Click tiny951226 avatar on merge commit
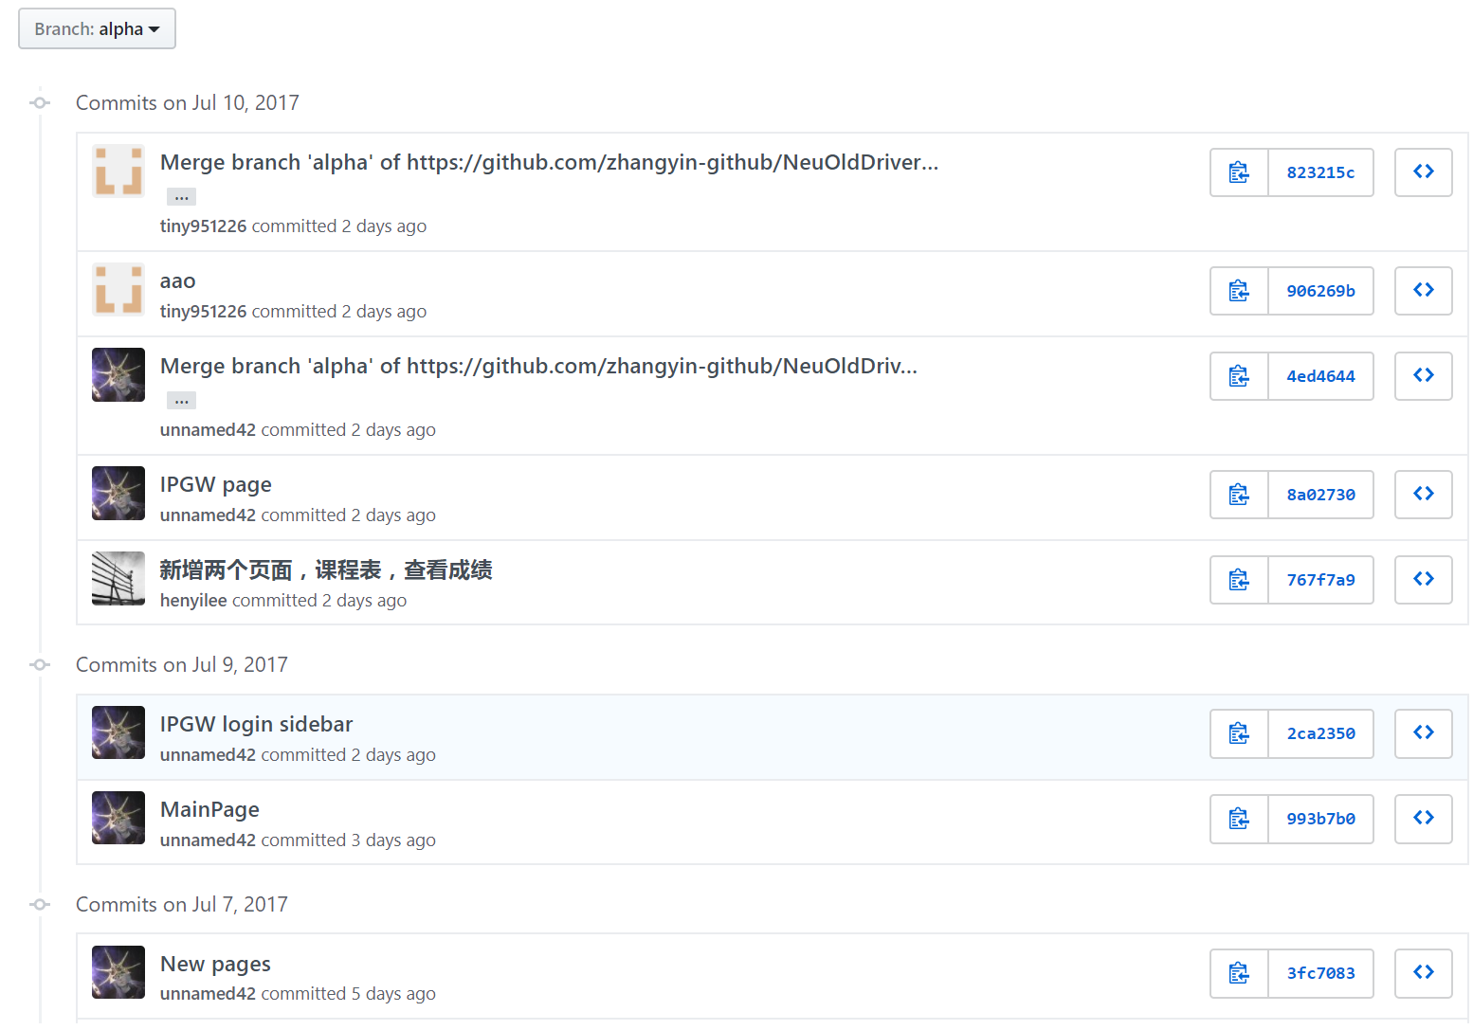Viewport: 1473px width, 1030px height. [118, 172]
